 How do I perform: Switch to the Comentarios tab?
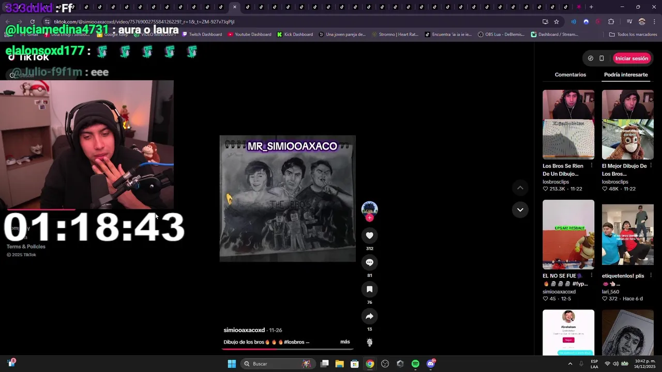pyautogui.click(x=570, y=75)
